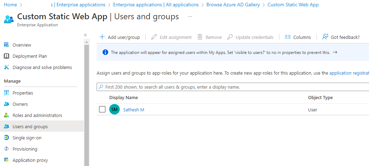Click the magnifier icon in search box
The height and width of the screenshot is (166, 383).
tap(101, 87)
